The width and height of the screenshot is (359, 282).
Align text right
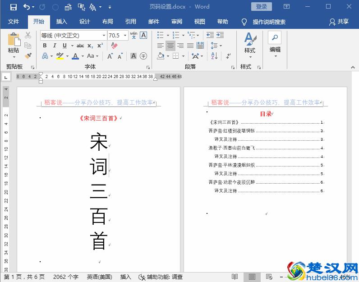coord(180,46)
